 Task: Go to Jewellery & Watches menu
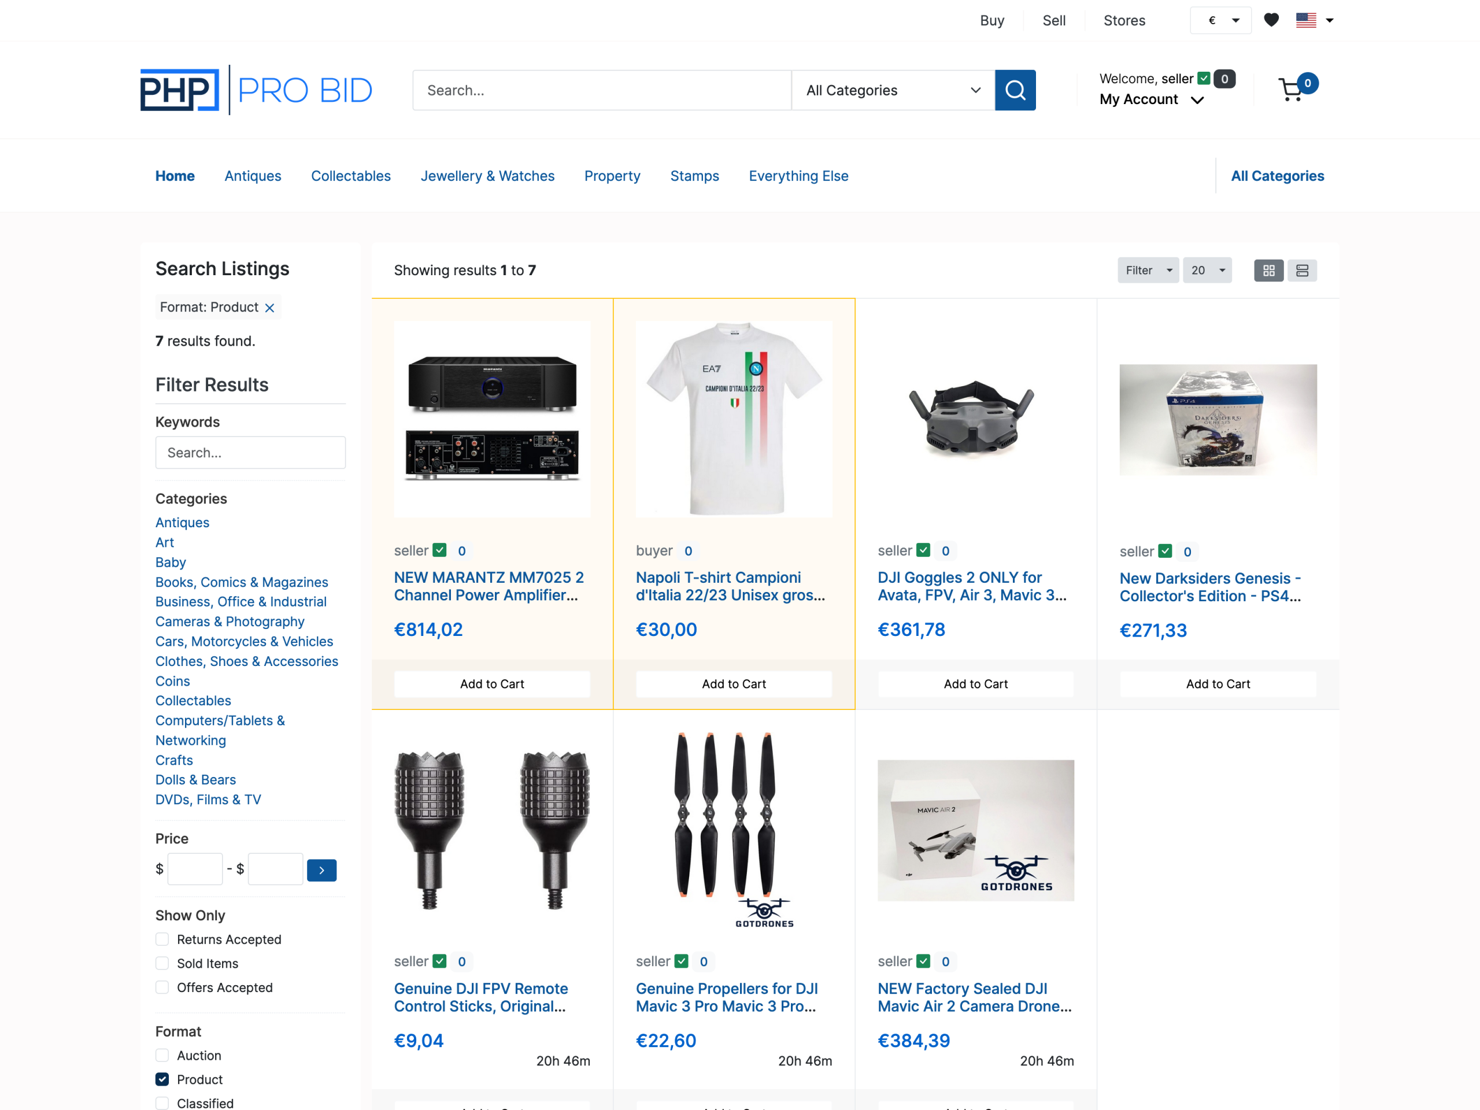487,176
